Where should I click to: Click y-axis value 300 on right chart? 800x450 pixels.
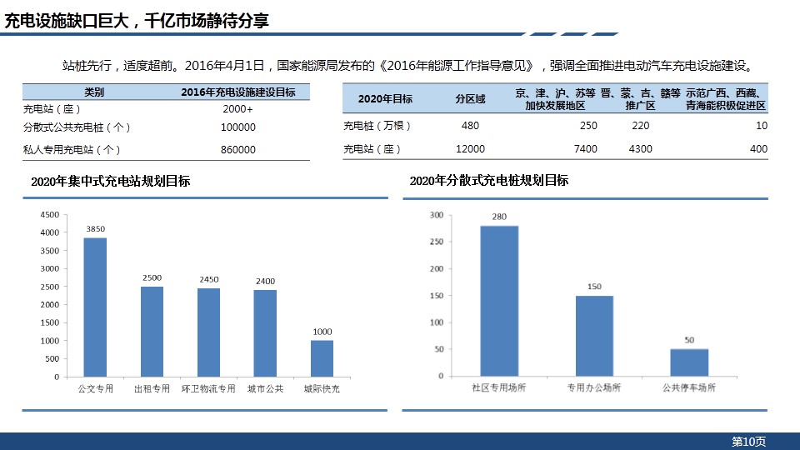[437, 215]
